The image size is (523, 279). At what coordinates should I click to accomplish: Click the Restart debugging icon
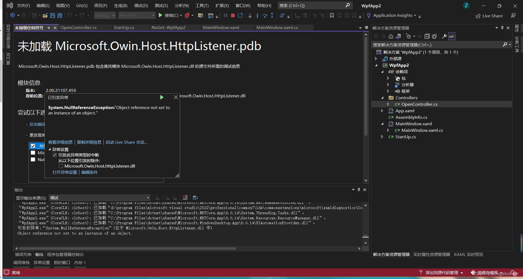click(240, 15)
